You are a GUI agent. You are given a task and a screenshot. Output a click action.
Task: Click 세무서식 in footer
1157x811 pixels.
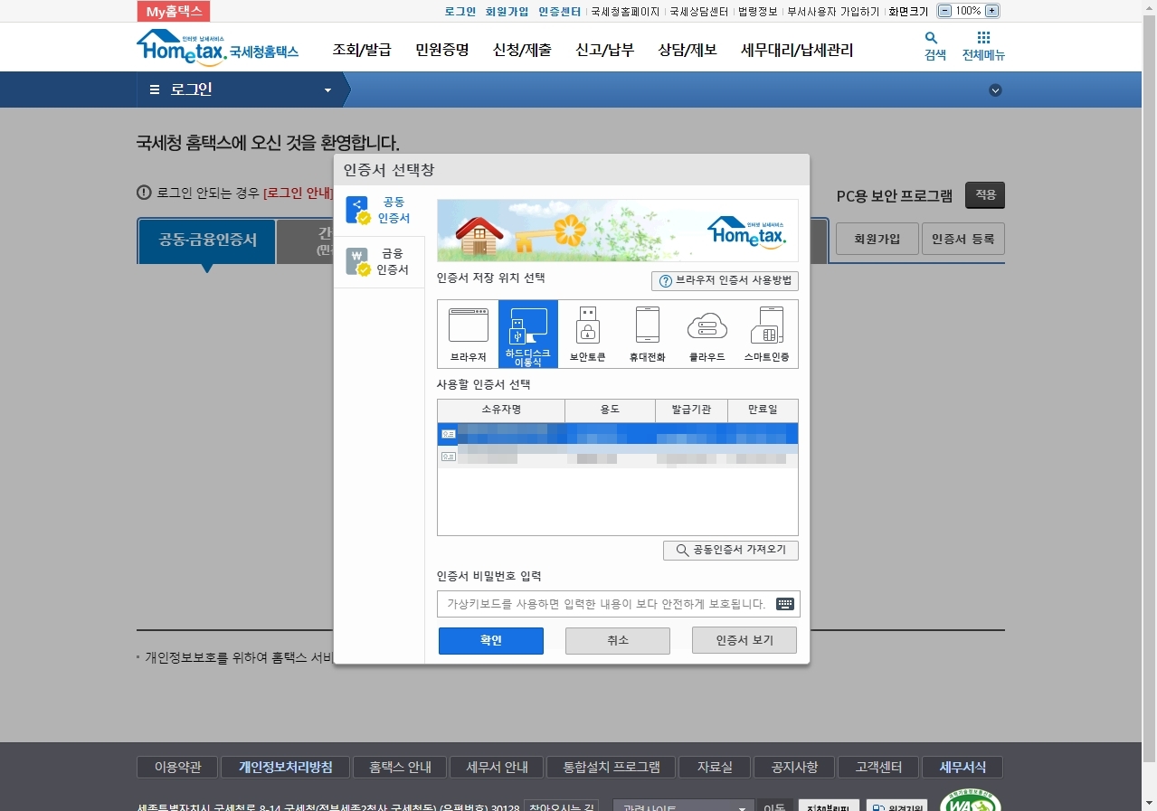tap(963, 768)
